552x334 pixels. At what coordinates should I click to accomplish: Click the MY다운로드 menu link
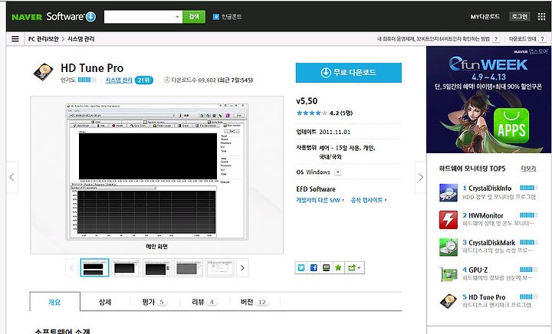pos(485,17)
